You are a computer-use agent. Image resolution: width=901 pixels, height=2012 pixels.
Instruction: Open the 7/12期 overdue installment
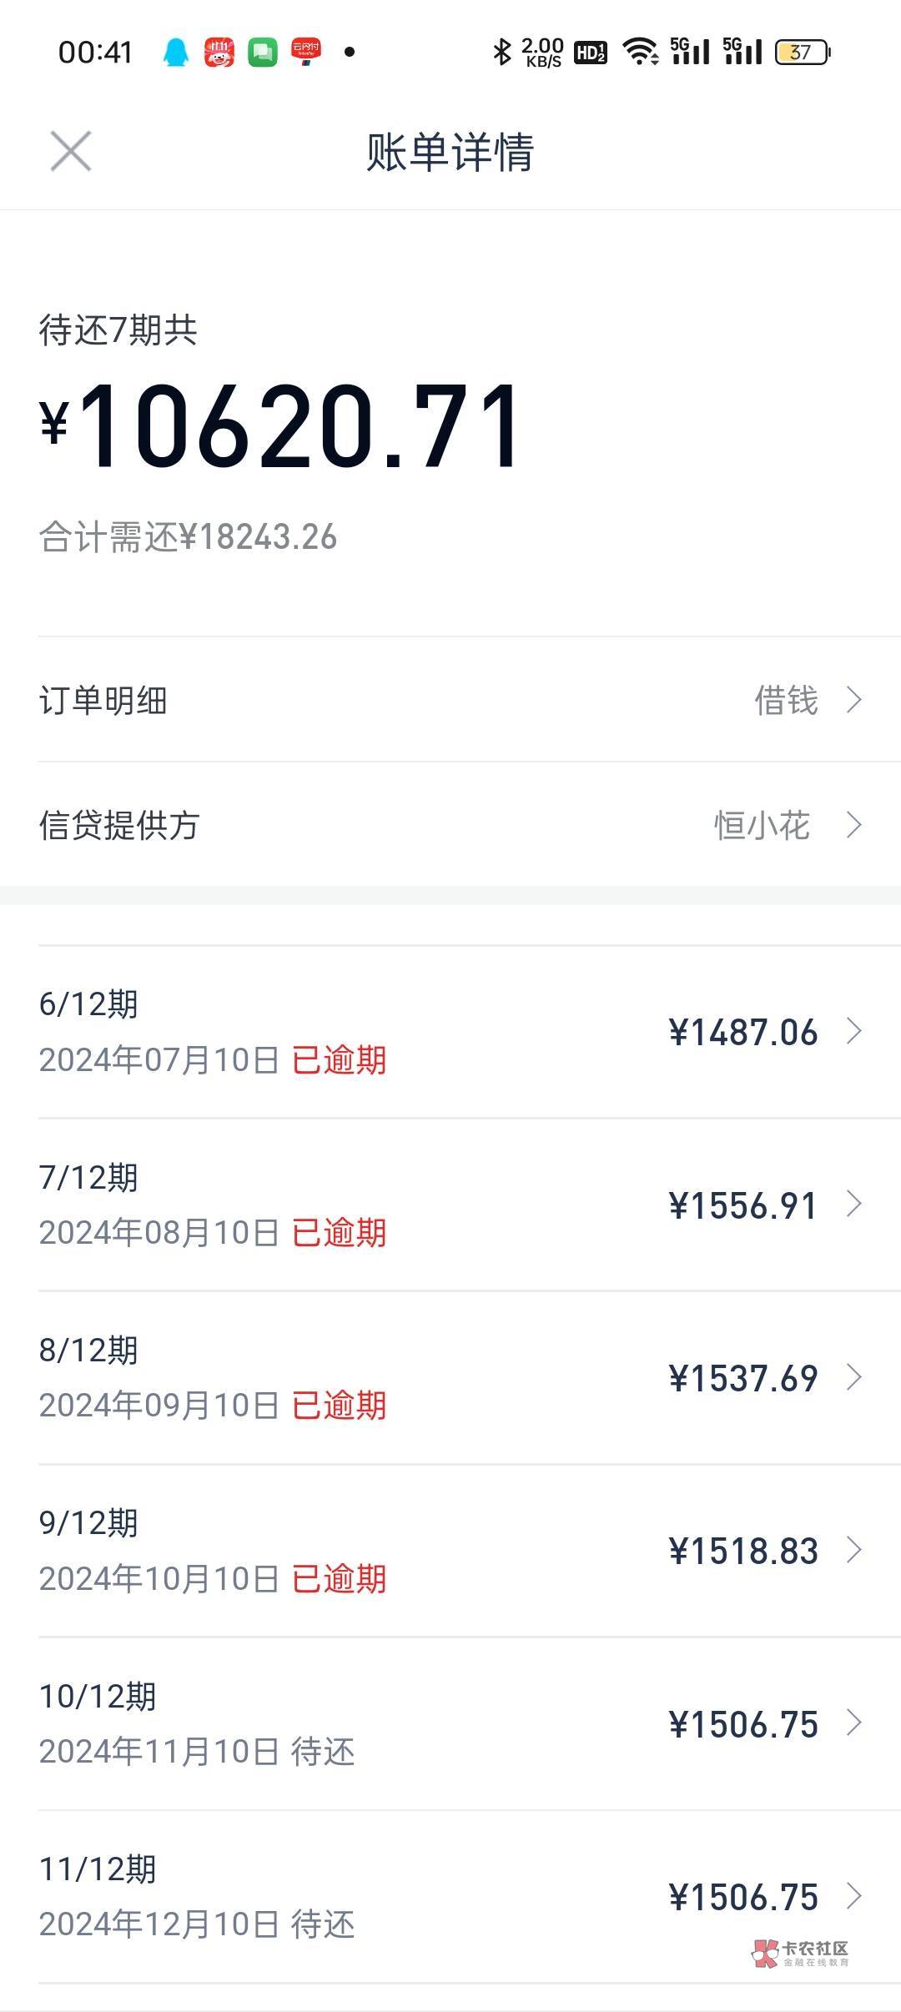450,1205
